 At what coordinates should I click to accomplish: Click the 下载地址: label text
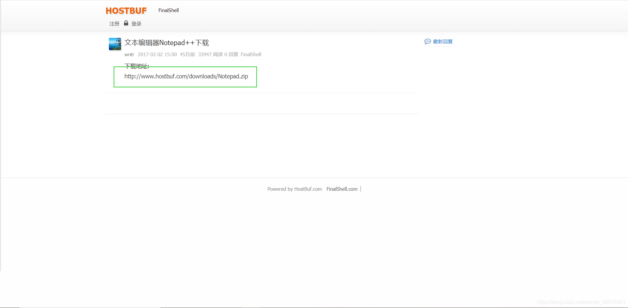137,66
